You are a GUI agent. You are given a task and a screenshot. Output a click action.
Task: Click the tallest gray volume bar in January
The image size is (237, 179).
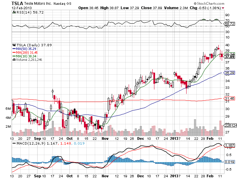[195, 128]
